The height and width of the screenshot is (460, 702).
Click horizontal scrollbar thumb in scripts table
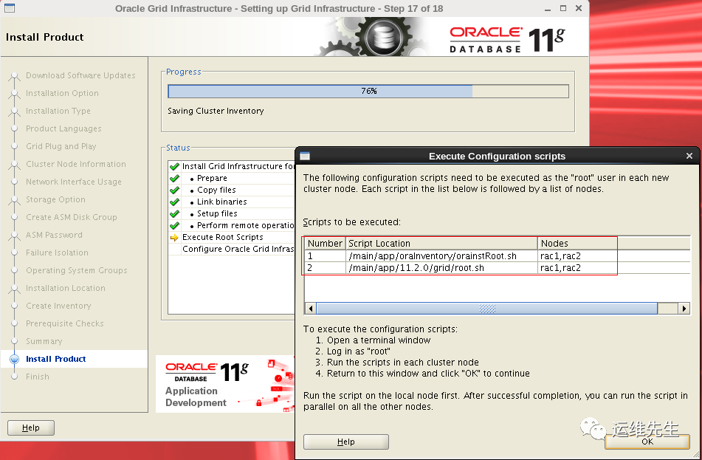click(x=486, y=308)
